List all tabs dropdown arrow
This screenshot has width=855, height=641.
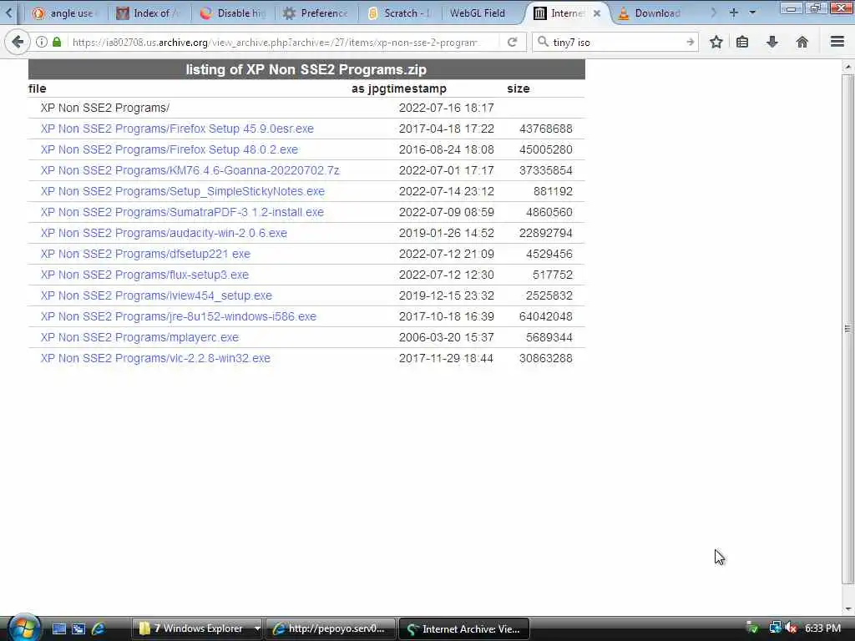point(752,13)
